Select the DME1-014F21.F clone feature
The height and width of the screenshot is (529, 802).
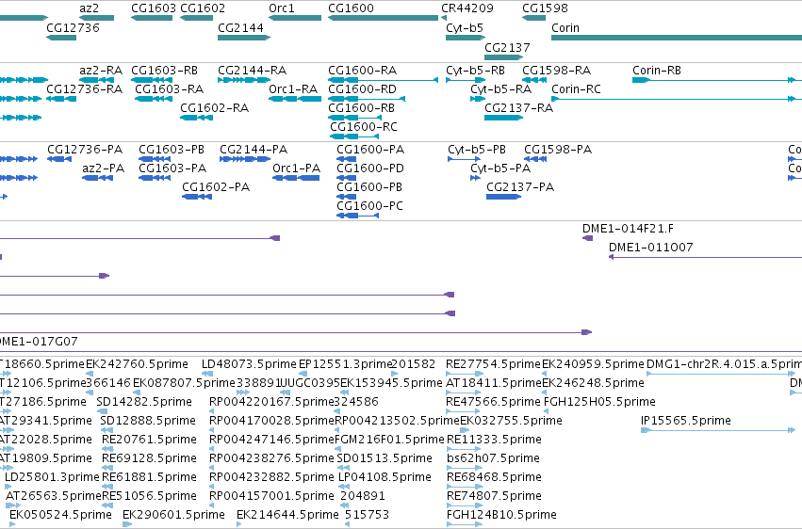pos(588,238)
